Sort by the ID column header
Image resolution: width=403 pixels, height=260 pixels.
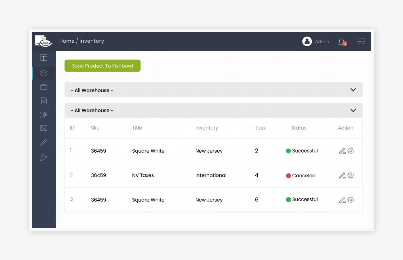coord(72,128)
